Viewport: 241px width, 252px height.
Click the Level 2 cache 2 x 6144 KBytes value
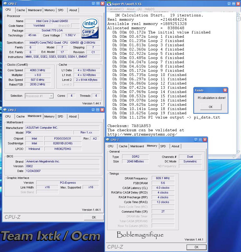pyautogui.click(x=87, y=80)
